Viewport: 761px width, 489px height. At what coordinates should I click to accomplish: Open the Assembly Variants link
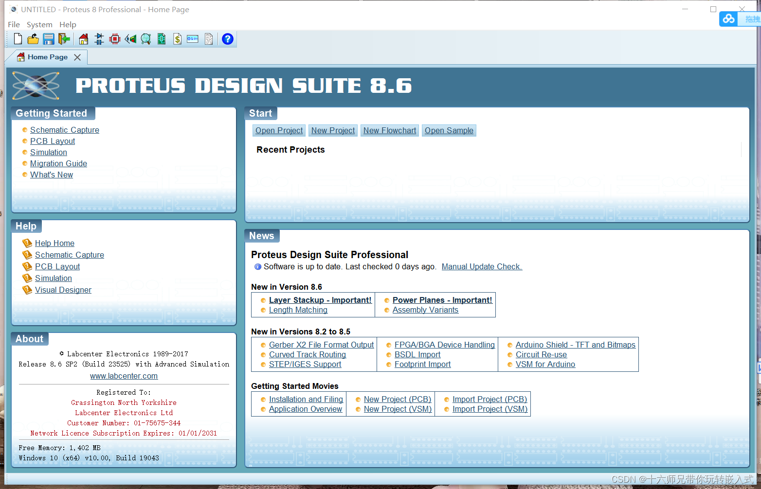[x=425, y=310]
